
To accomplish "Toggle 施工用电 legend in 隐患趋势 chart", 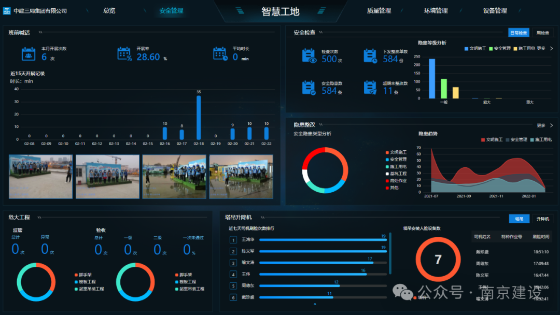I will point(541,139).
